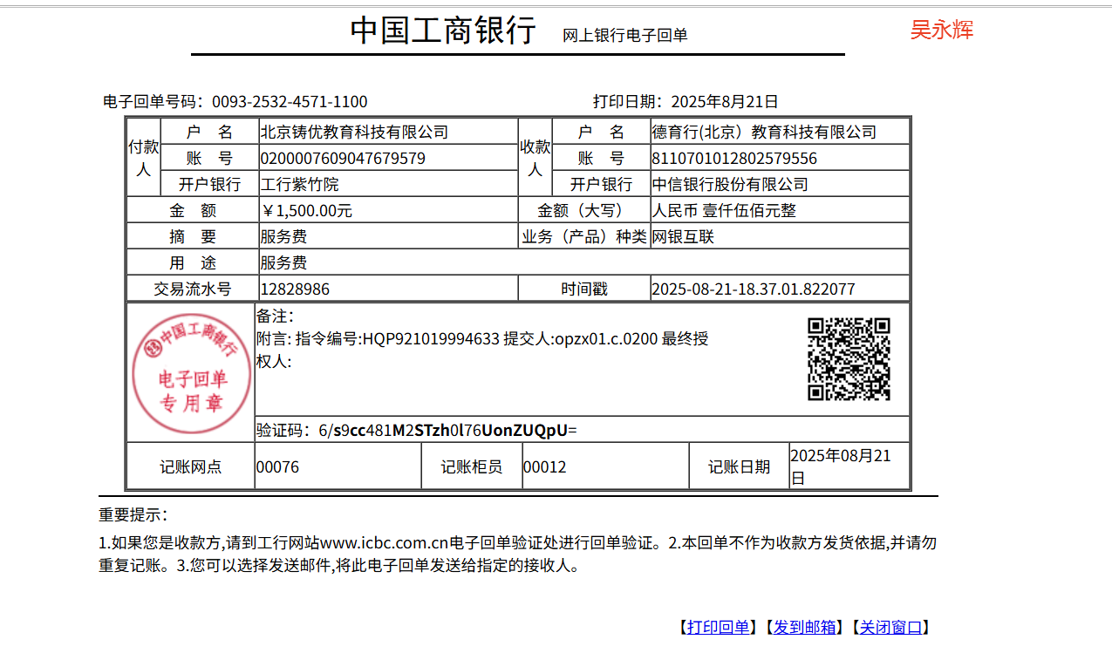Viewport: 1112px width, 660px height.
Task: Click the 网上银行电子回单 subtitle
Action: coord(625,36)
